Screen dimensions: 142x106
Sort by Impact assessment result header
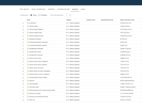(127, 20)
